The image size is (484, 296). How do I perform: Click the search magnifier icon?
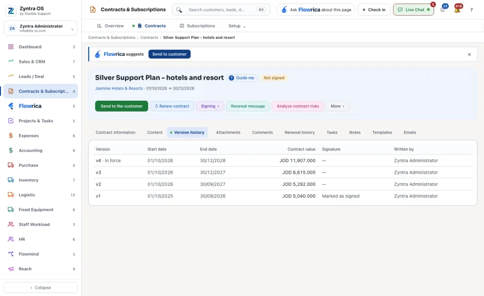[x=179, y=10]
